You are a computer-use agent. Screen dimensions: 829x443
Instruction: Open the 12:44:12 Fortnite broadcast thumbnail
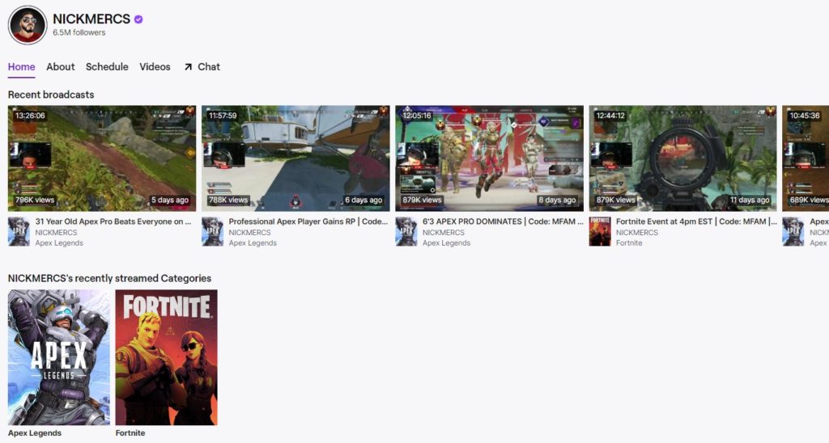[683, 158]
